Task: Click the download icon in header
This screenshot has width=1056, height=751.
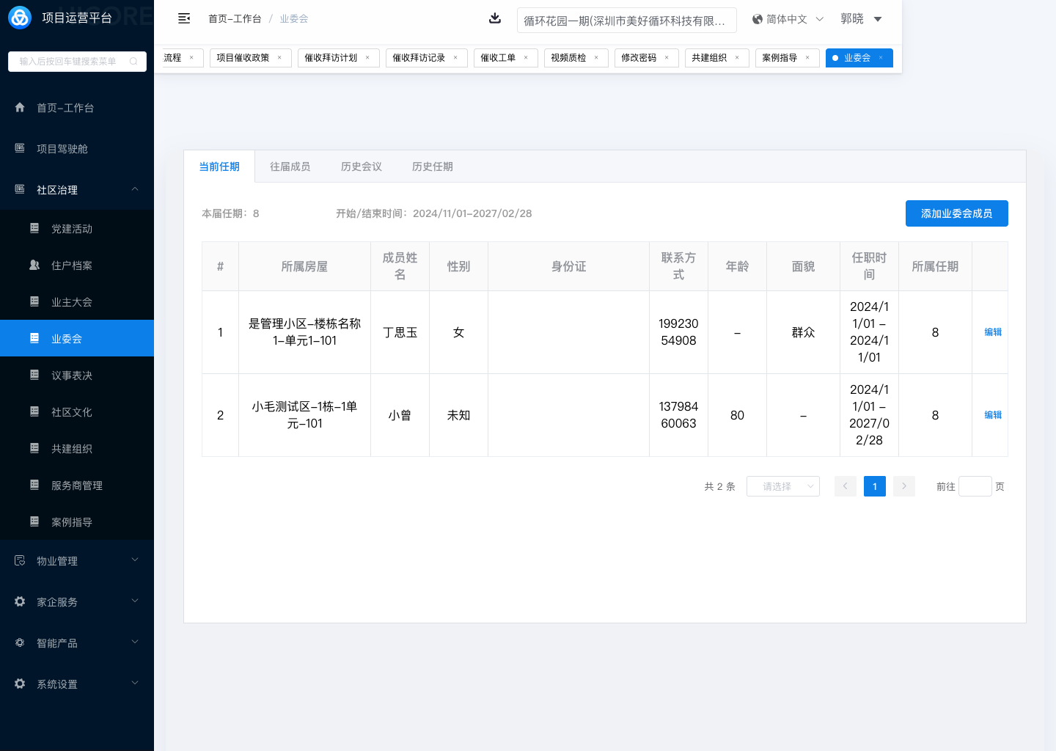Action: point(495,18)
